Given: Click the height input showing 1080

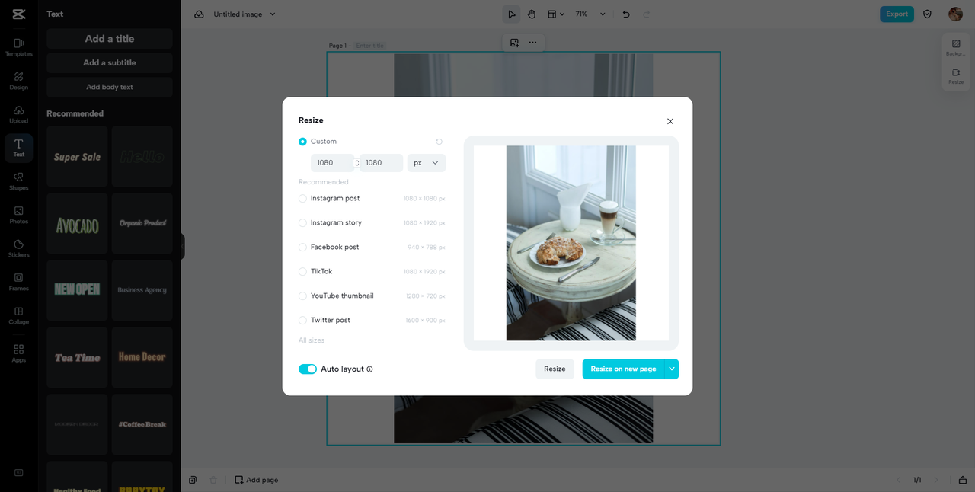Looking at the screenshot, I should click(381, 163).
